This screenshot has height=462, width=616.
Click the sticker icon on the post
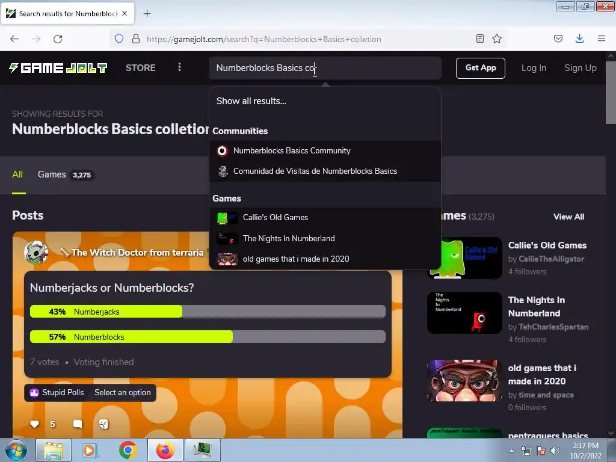103,424
